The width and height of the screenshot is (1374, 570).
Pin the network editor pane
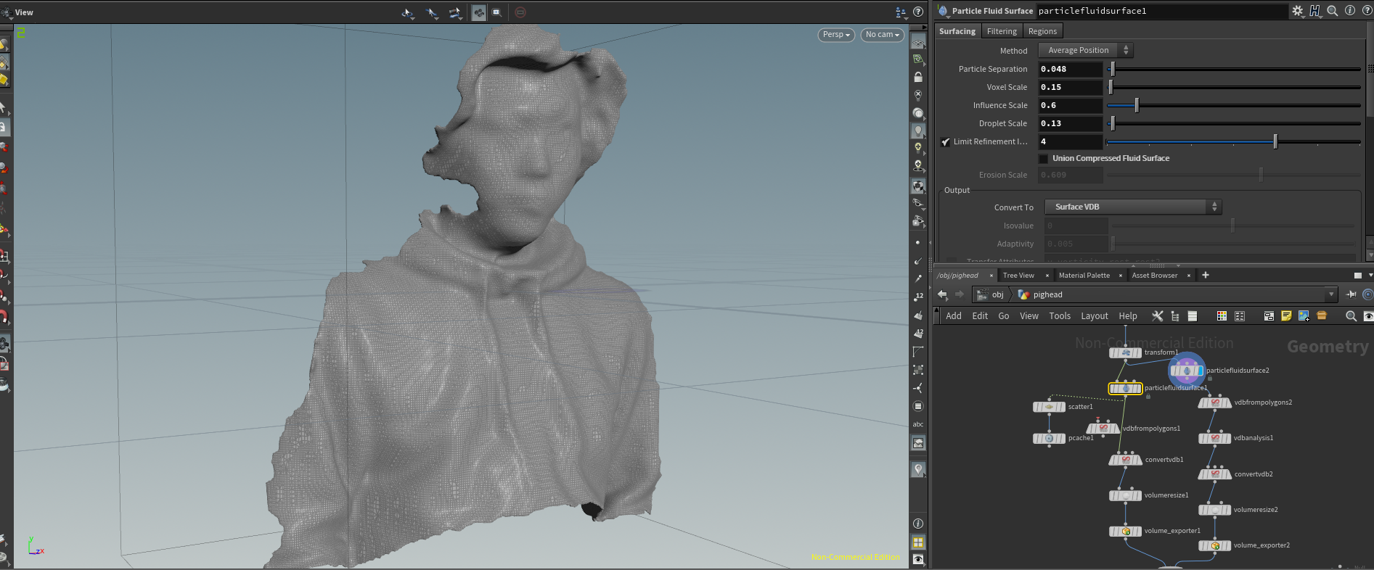(1351, 294)
